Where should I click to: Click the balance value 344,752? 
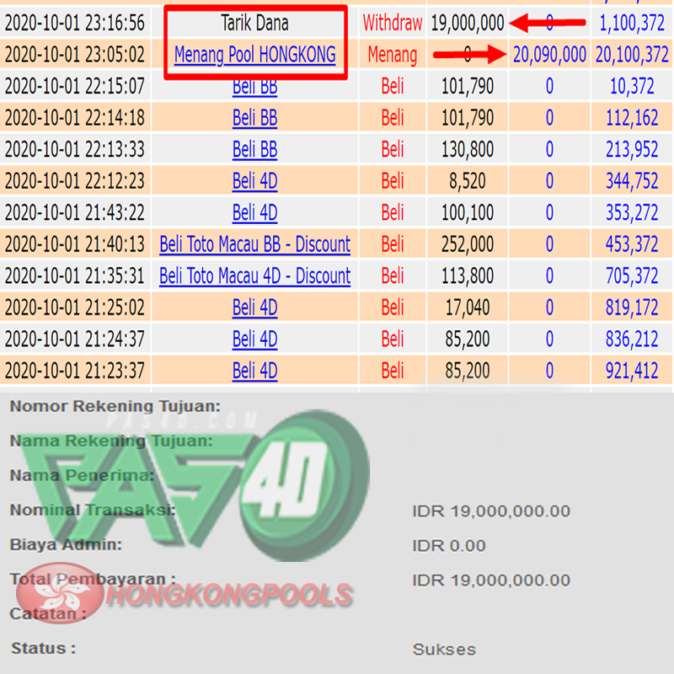coord(632,181)
